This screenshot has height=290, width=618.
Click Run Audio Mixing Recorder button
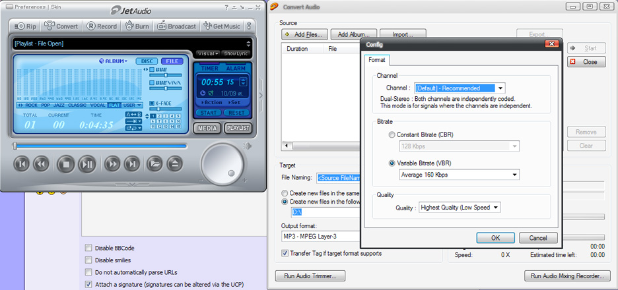[567, 276]
